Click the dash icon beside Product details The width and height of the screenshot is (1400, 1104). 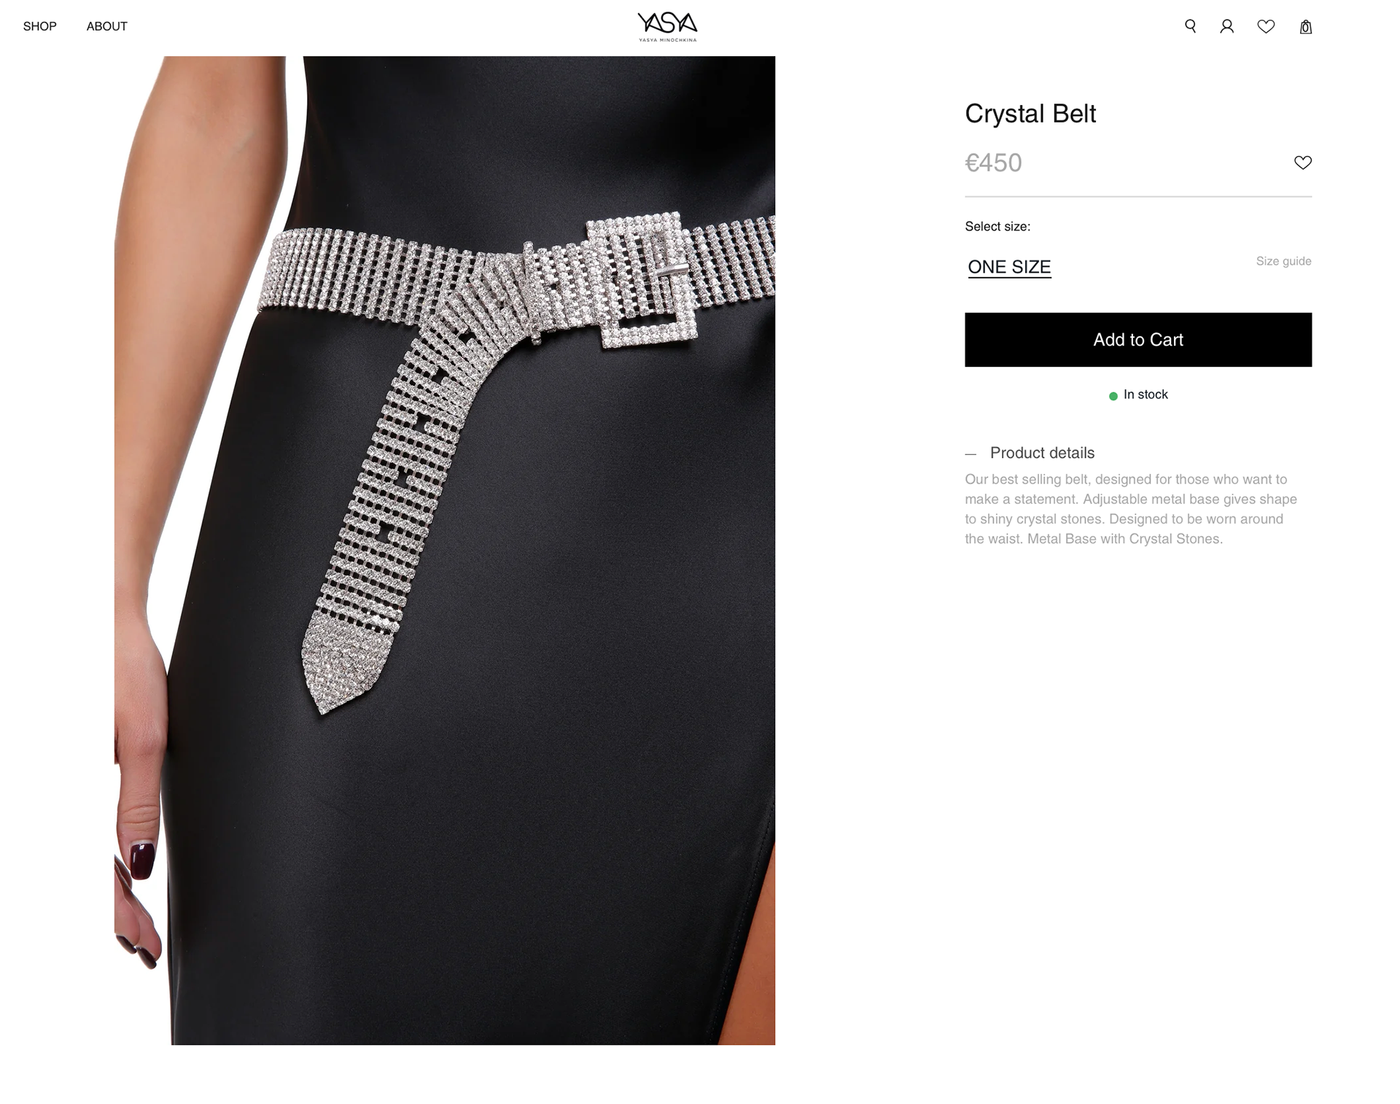pyautogui.click(x=971, y=454)
